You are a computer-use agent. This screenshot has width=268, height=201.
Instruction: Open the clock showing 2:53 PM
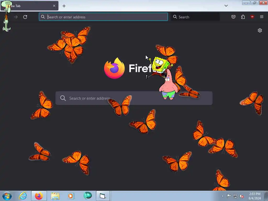click(x=255, y=196)
